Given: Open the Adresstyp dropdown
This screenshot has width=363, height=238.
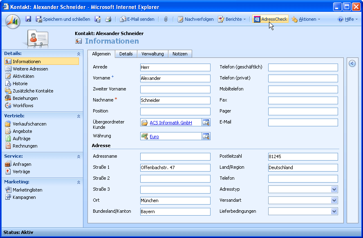Looking at the screenshot, I should pos(334,190).
